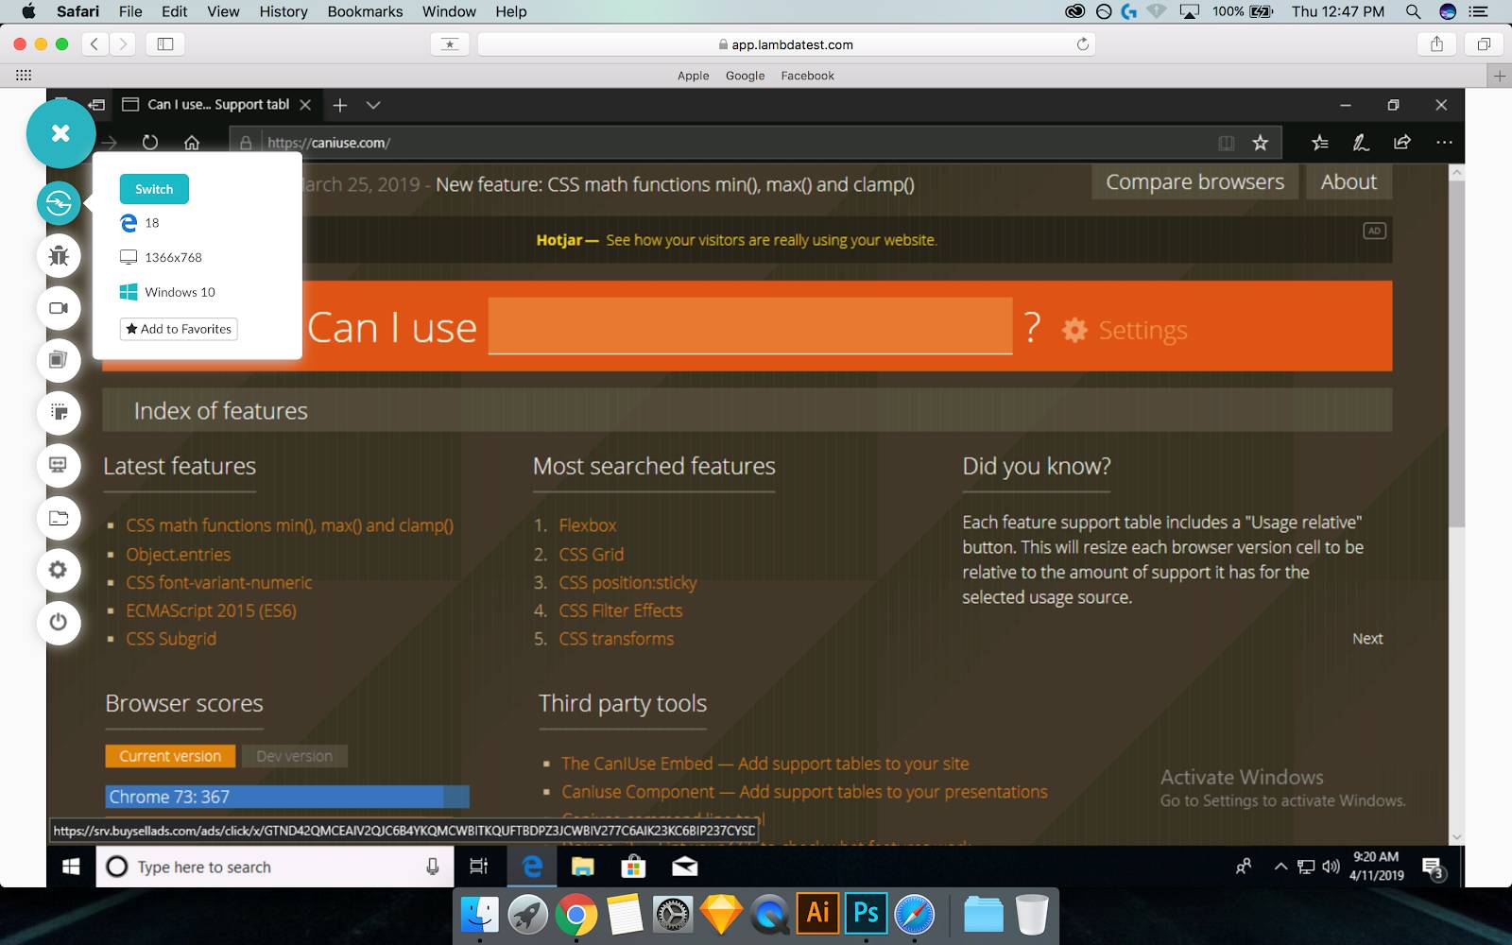Open Mail app in Windows taskbar
Screen dimensions: 1512x945
coord(685,867)
